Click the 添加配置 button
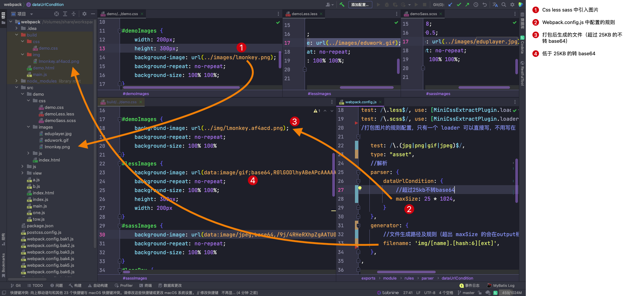 (x=360, y=5)
